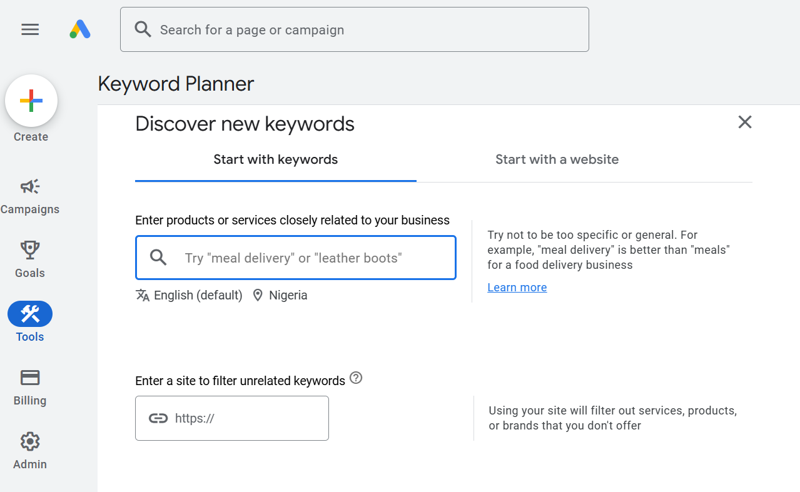Switch to the Start with a website tab
The width and height of the screenshot is (800, 492).
coord(557,159)
